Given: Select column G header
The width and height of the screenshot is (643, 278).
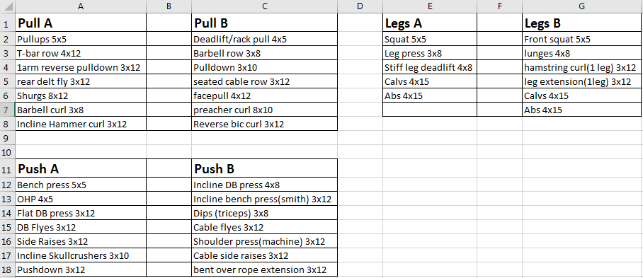Looking at the screenshot, I should point(582,6).
